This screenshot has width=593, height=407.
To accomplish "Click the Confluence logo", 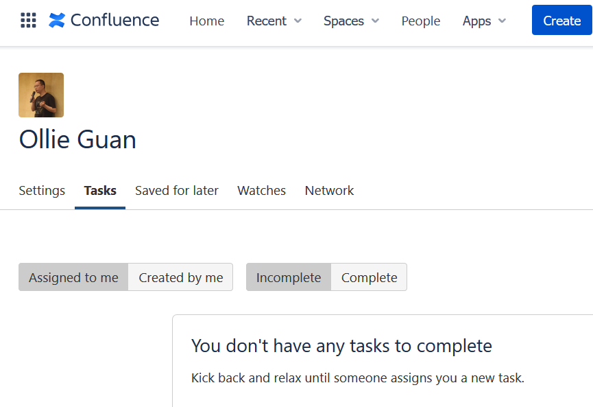I will pos(104,21).
